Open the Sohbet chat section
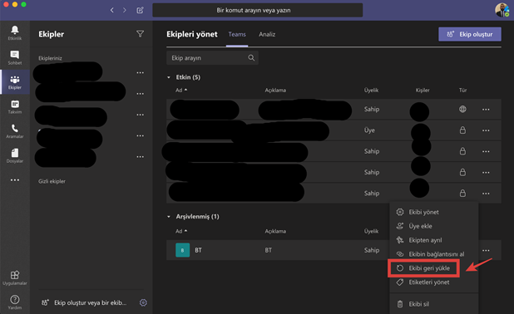Screen dimensions: 514x314 (x=15, y=57)
